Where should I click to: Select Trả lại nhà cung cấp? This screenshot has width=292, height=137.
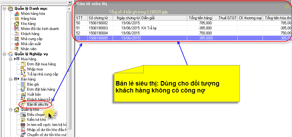pyautogui.click(x=43, y=74)
